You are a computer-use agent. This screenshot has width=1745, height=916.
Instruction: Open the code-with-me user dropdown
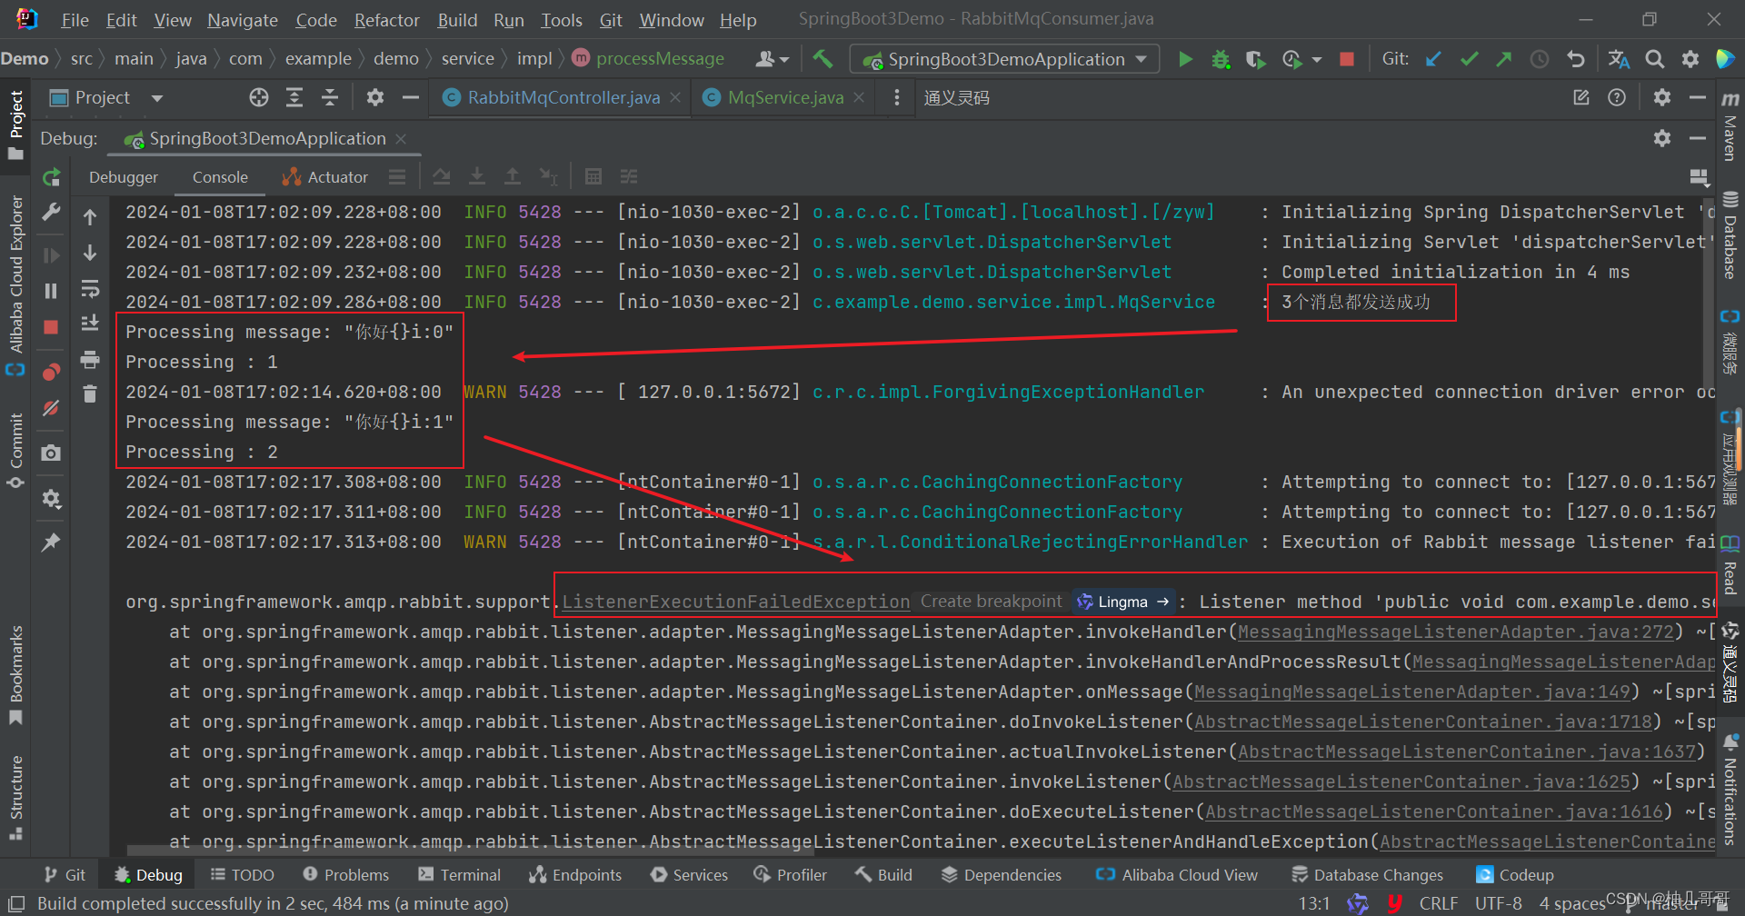pos(773,59)
